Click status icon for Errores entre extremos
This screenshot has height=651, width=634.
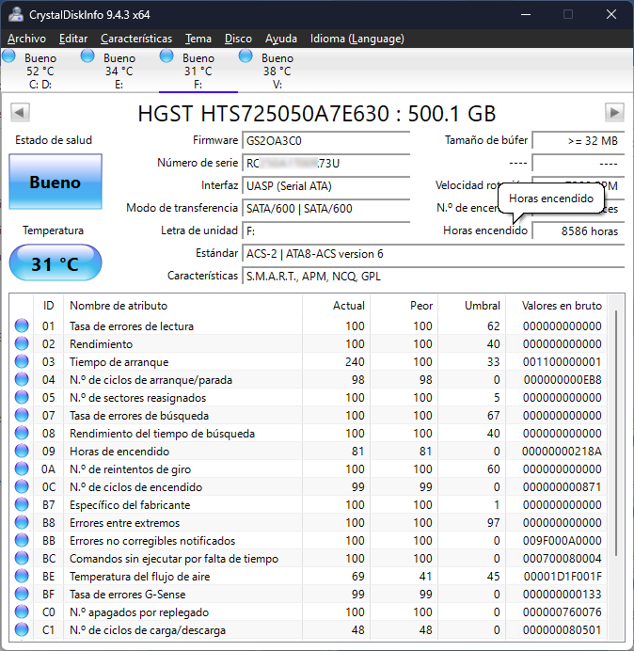(x=22, y=522)
